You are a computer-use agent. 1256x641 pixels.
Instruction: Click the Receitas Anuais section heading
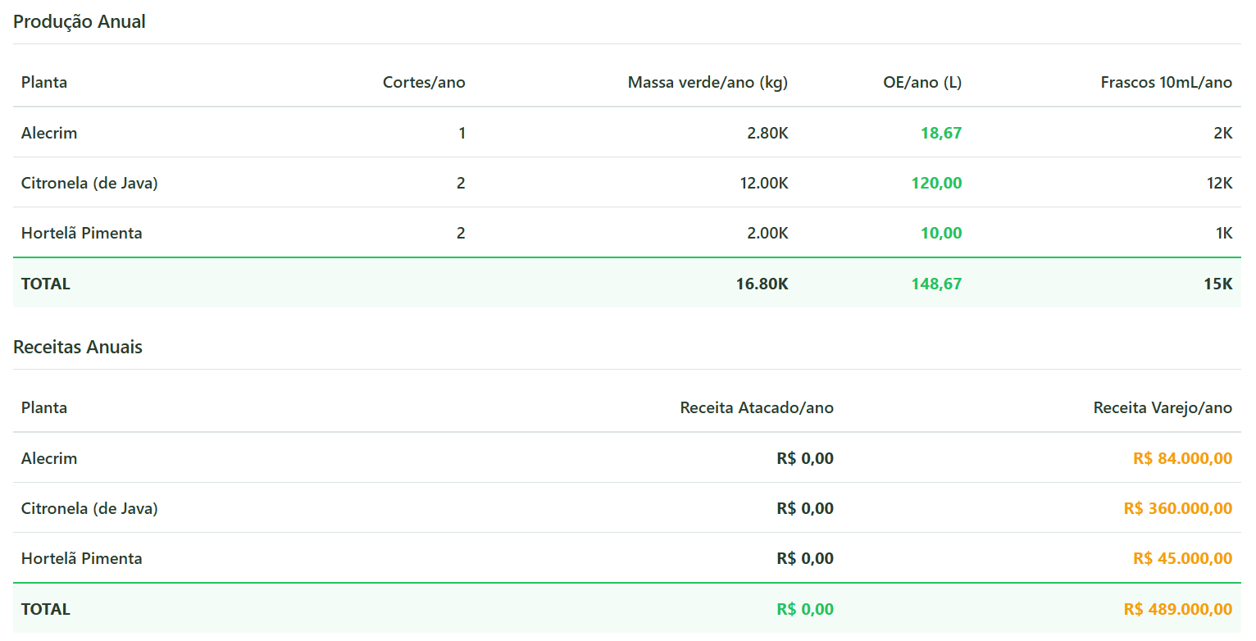point(78,348)
